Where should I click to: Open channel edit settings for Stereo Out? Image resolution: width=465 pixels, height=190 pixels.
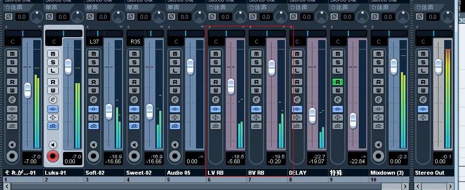(423, 99)
